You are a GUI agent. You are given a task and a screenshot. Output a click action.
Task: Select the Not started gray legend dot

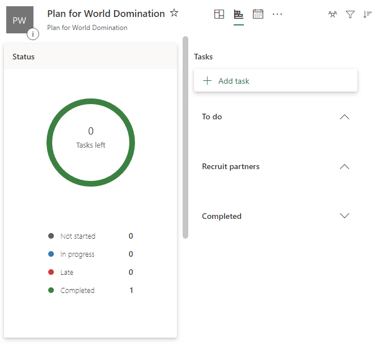pos(51,236)
